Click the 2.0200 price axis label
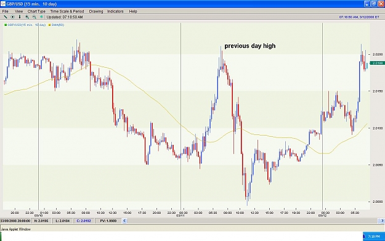This screenshot has width=385, height=241. coord(378,54)
